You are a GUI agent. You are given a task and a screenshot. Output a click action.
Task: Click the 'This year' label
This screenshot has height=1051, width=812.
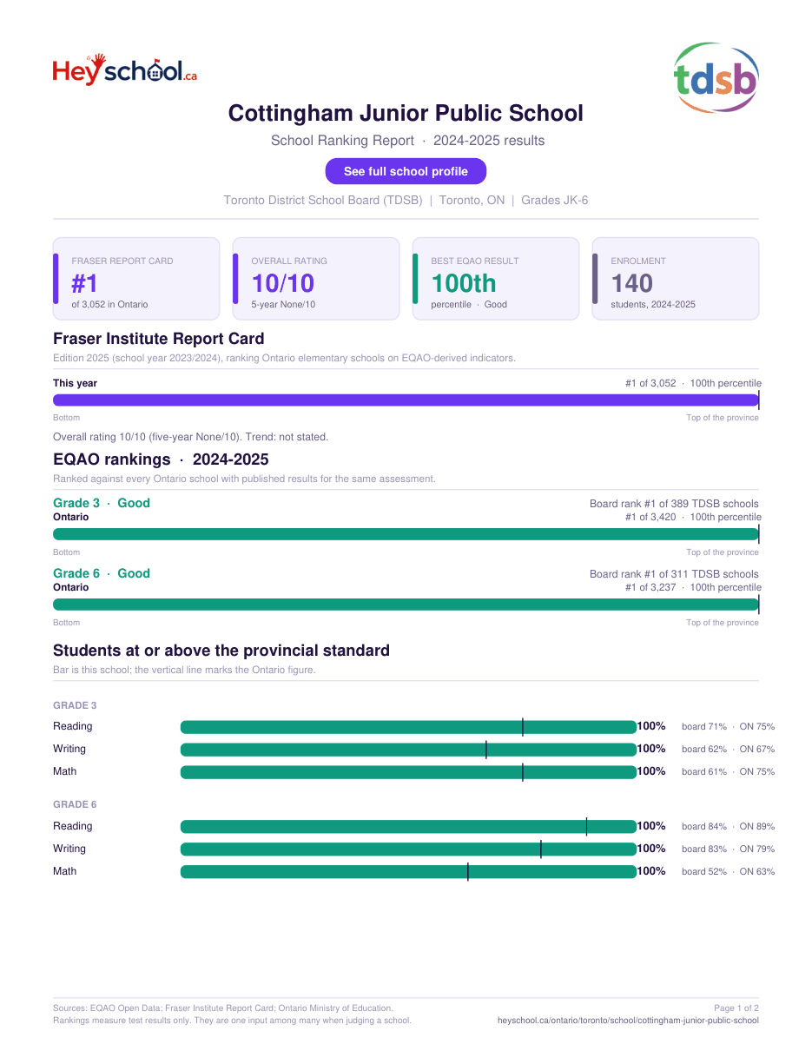click(75, 383)
